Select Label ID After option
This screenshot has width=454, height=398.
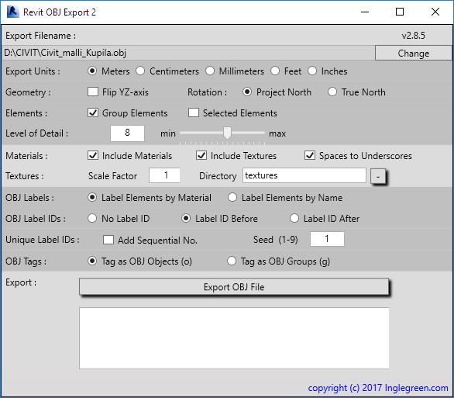click(294, 218)
